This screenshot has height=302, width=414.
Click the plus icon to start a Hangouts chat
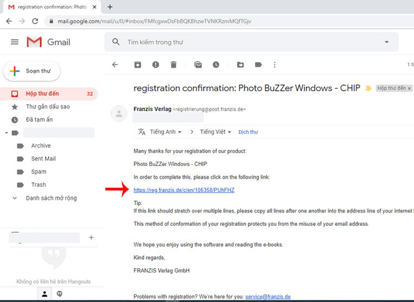[x=91, y=237]
